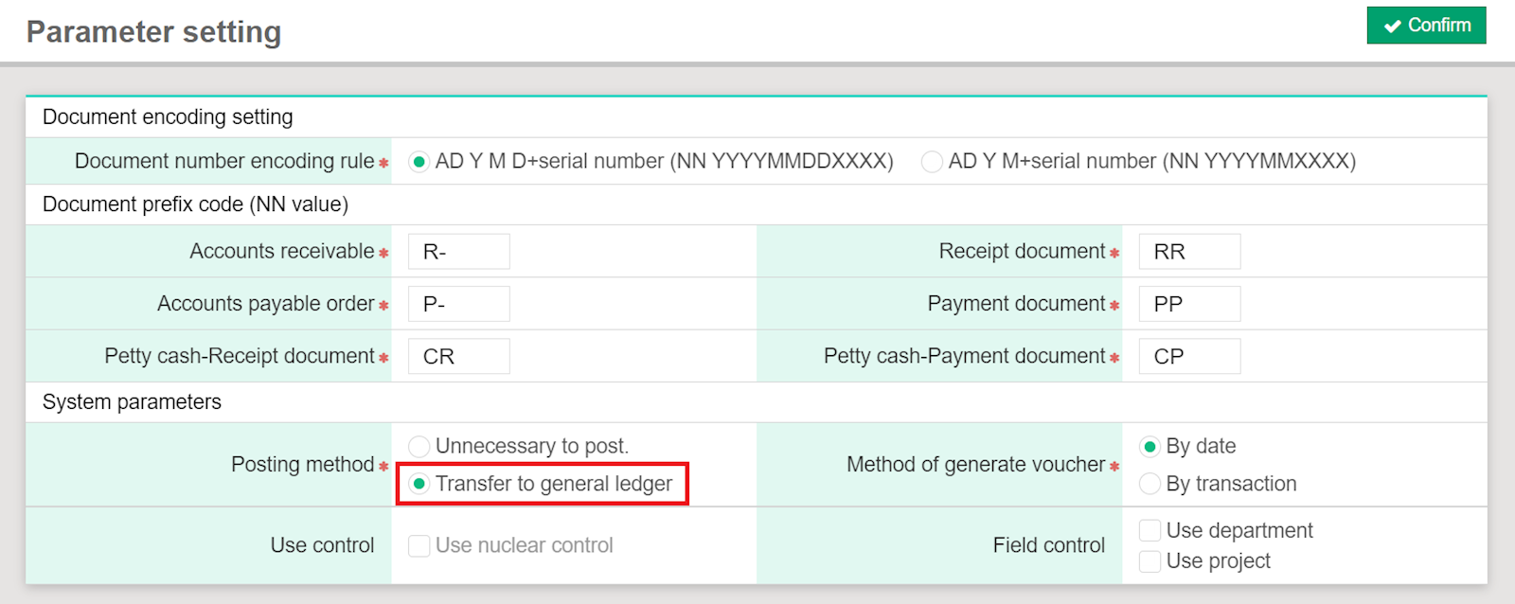The height and width of the screenshot is (604, 1515).
Task: Click the Accounts receivable prefix field
Action: pyautogui.click(x=459, y=252)
